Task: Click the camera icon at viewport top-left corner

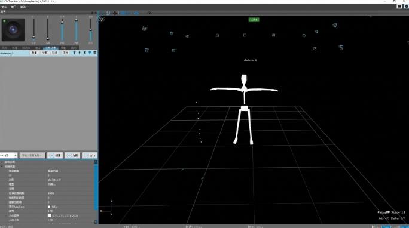Action: pos(102,19)
